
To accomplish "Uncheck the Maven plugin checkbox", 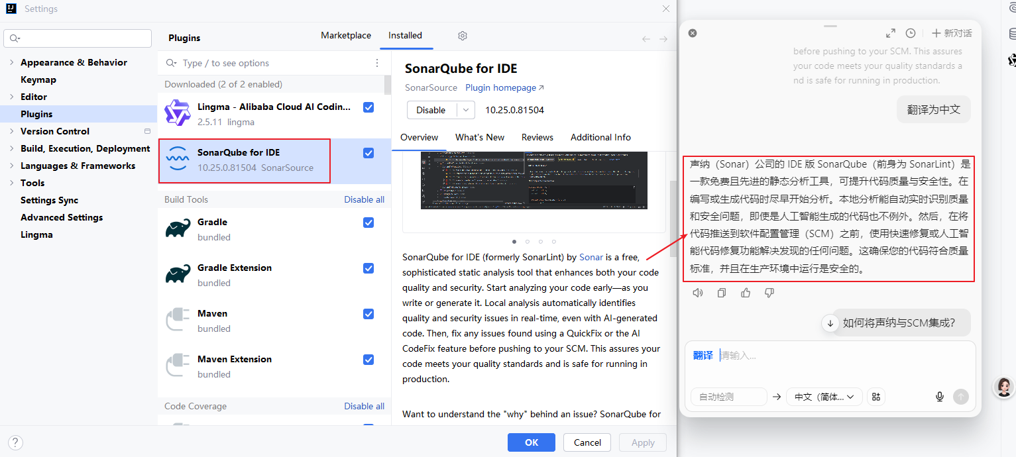I will point(368,314).
